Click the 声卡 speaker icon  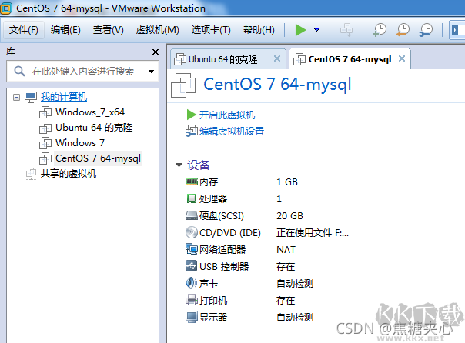point(191,283)
